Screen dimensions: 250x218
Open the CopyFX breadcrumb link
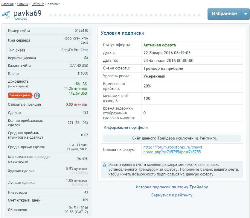point(22,4)
